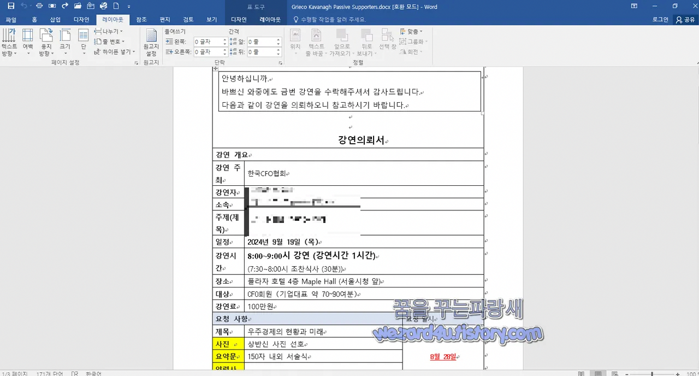Switch to the 참조 tab
This screenshot has height=376, width=699.
pos(141,20)
